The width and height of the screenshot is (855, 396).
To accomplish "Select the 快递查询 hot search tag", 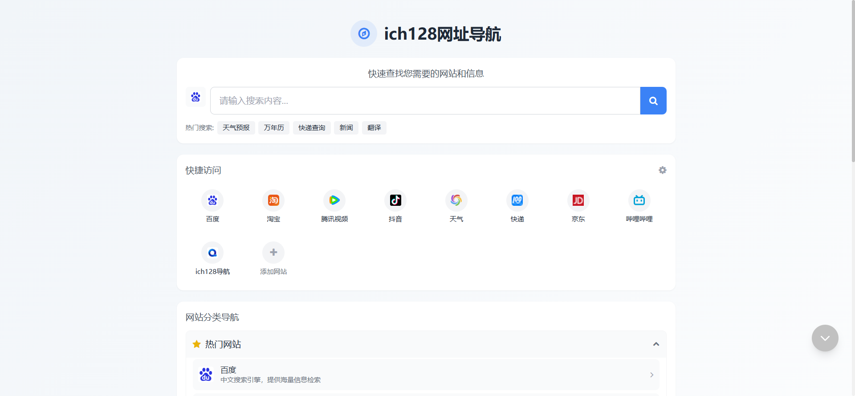I will 312,128.
